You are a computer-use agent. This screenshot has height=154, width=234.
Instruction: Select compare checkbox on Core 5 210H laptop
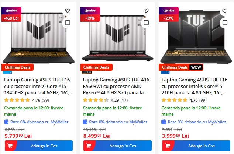point(225,22)
